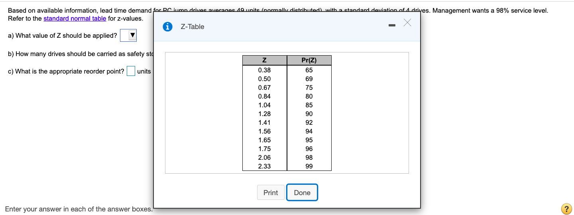Click the 'Enter your answer' instruction text
This screenshot has height=215, width=574.
pyautogui.click(x=79, y=209)
